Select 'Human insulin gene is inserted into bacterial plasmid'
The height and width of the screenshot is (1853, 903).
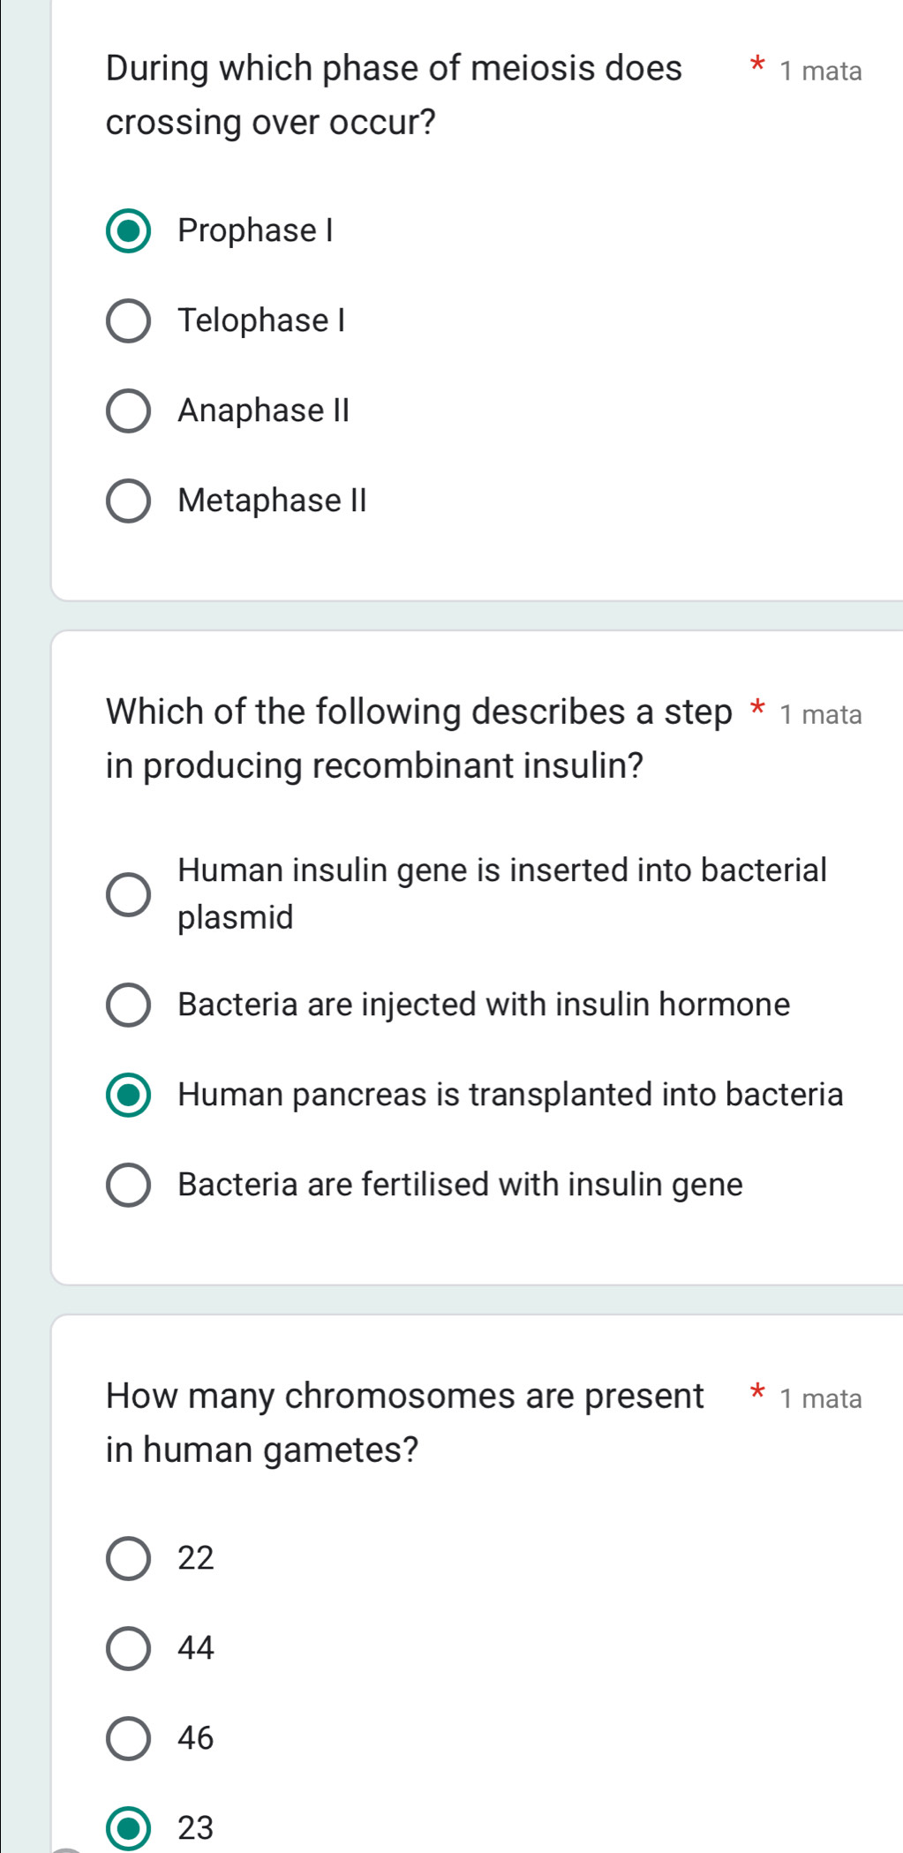point(129,894)
